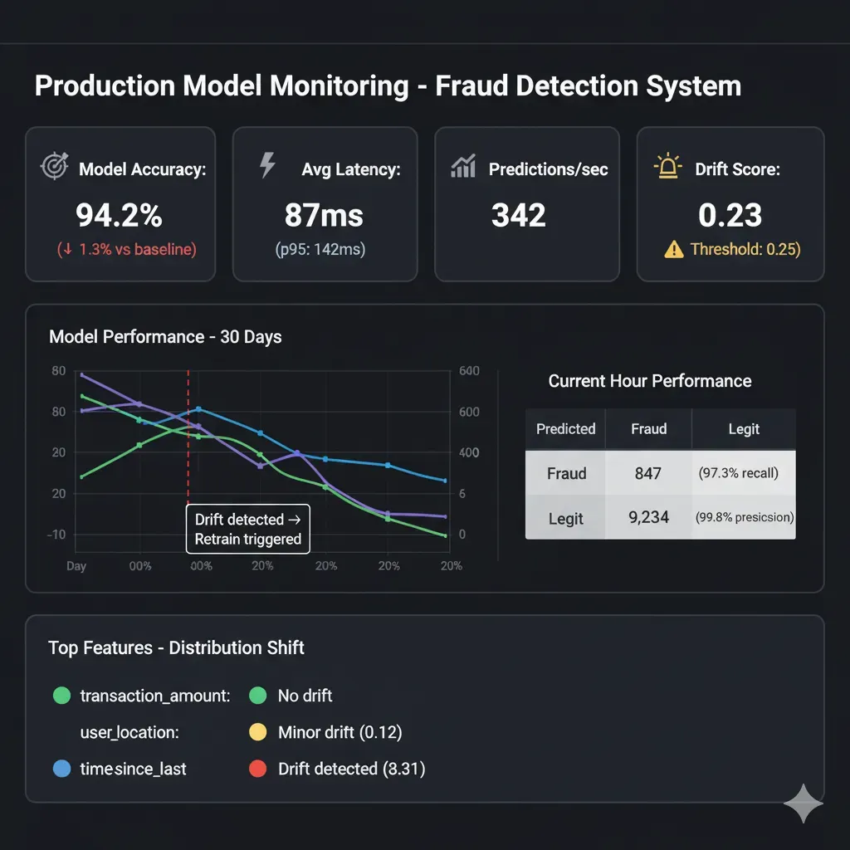This screenshot has height=850, width=850.
Task: Click the Retrain triggered annotation on the chart
Action: [x=247, y=529]
